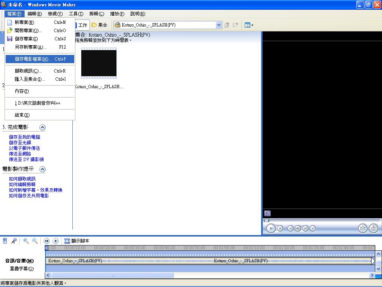
Task: Select the first Kotaro_Oshio audio clip on timeline
Action: [129, 261]
